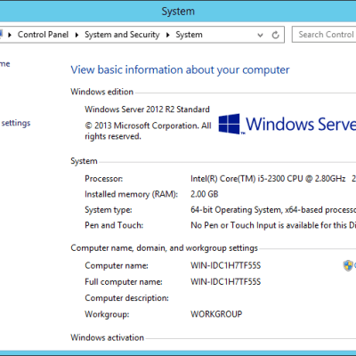Click the 'Computer description:' label
This screenshot has width=356, height=356.
pyautogui.click(x=126, y=298)
